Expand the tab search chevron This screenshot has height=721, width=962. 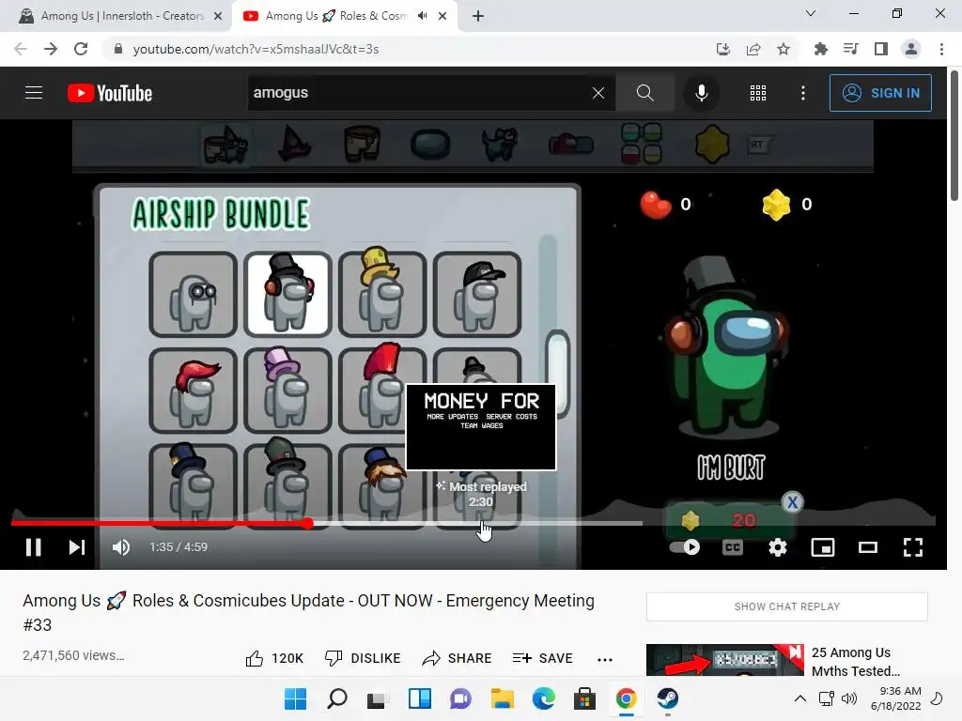(811, 13)
